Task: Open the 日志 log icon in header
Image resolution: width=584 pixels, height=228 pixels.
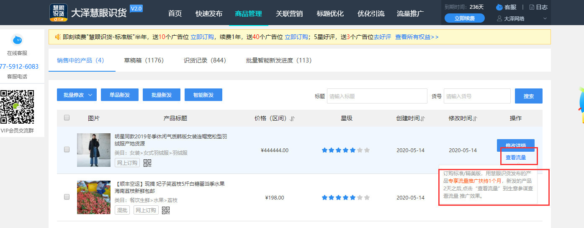Action: [532, 7]
